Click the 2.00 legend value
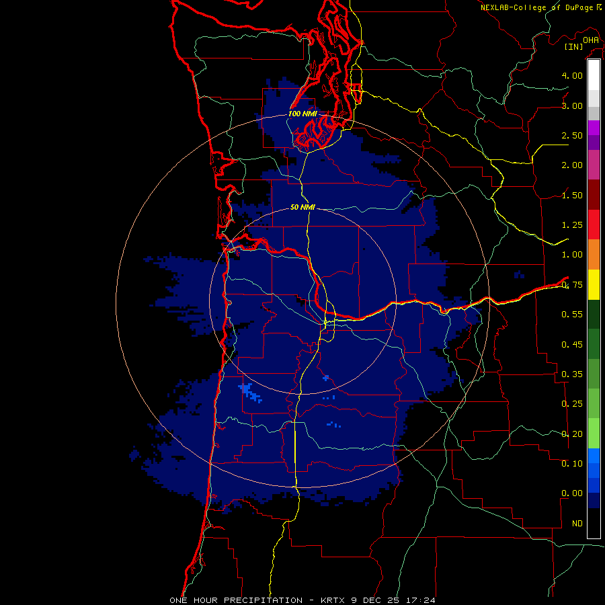Viewport: 605px width, 605px height. 572,165
